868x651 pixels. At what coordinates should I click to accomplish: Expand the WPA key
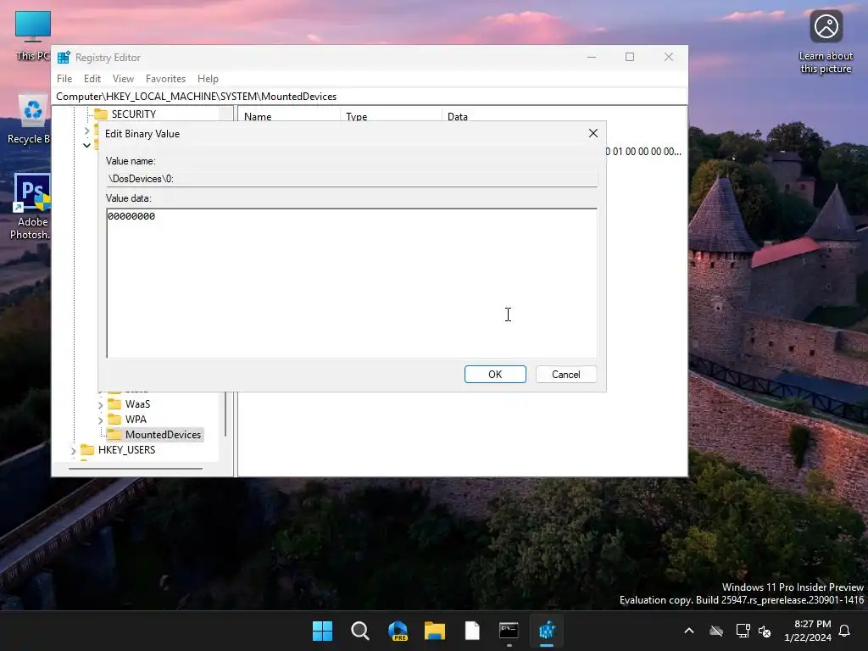click(x=100, y=420)
